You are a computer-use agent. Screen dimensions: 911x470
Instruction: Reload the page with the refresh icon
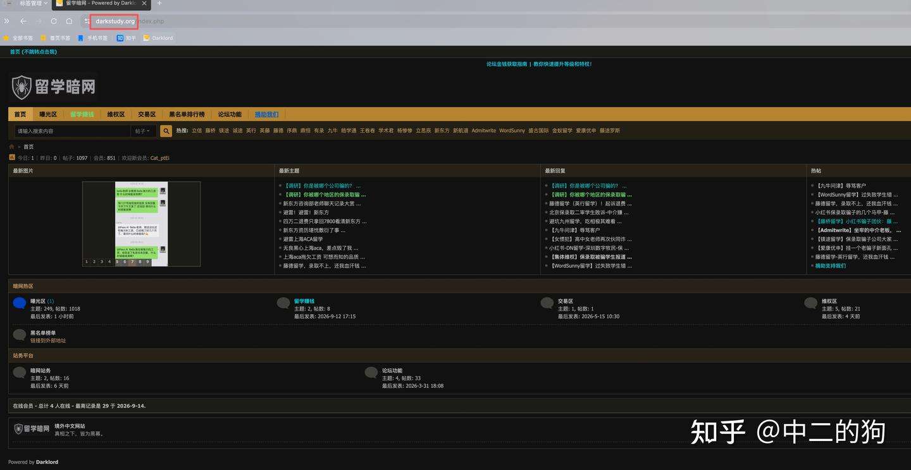54,21
